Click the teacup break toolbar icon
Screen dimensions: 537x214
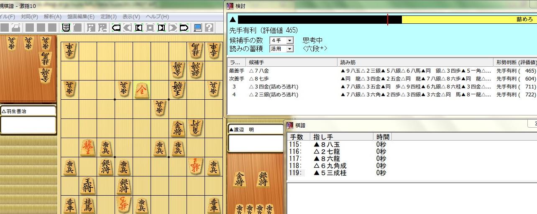tap(66, 28)
